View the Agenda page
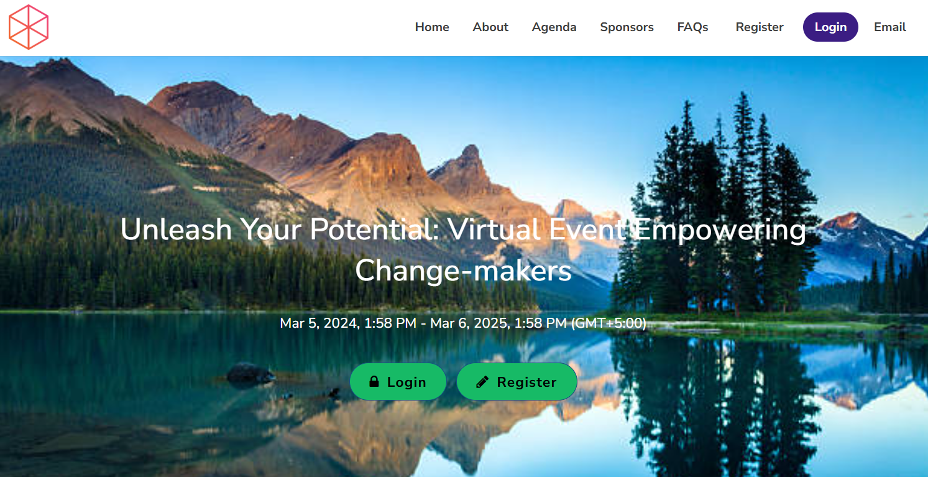Viewport: 928px width, 477px height. (x=554, y=27)
